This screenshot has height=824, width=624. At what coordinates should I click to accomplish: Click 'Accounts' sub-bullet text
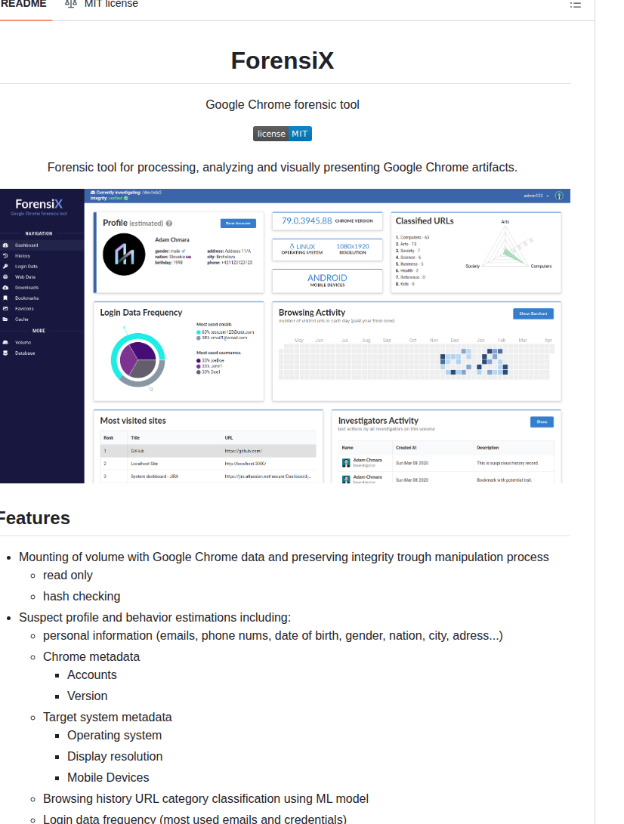click(x=92, y=674)
